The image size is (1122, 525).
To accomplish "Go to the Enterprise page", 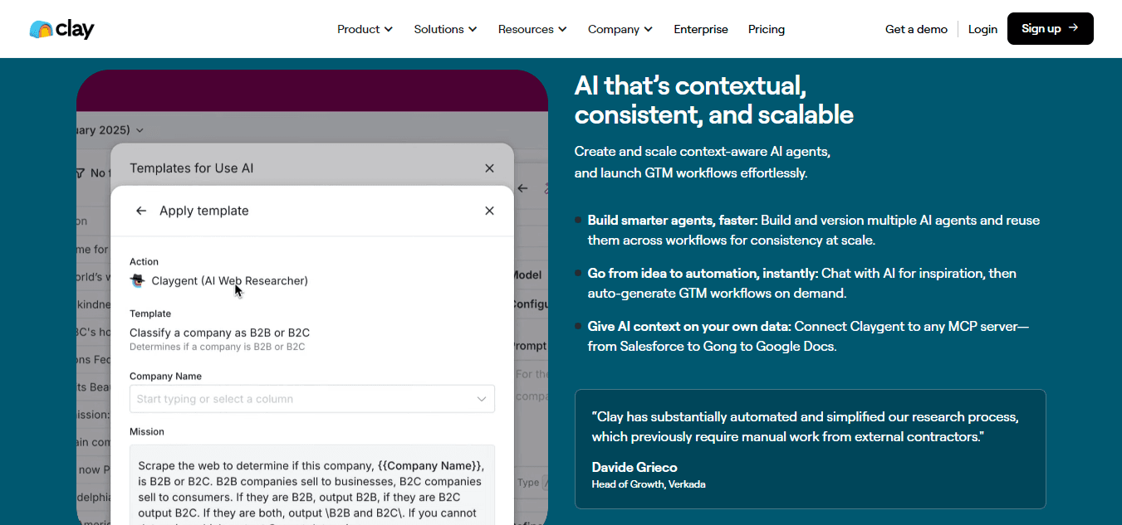I will 701,29.
